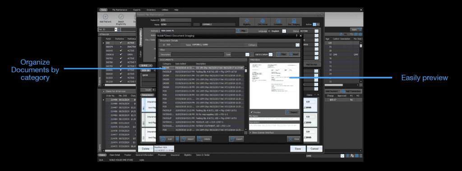This screenshot has height=171, width=462.
Task: Click the font Aa icon in status area
Action: (x=352, y=156)
